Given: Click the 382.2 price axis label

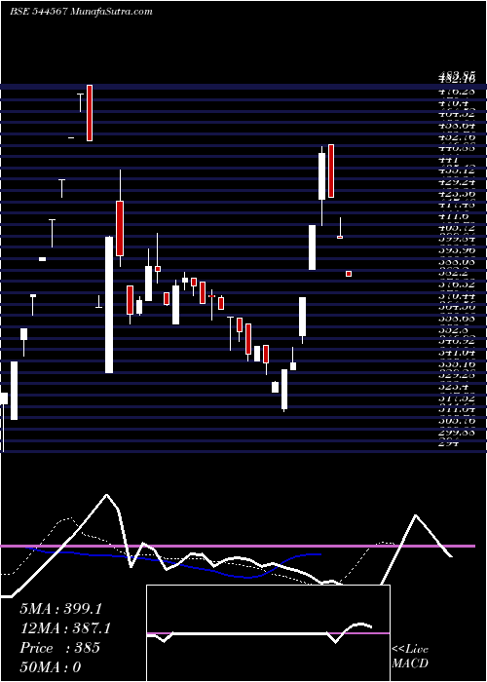Looking at the screenshot, I should pyautogui.click(x=454, y=272).
